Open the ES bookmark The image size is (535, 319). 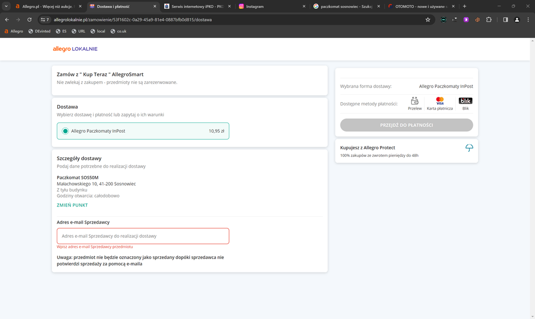(61, 31)
